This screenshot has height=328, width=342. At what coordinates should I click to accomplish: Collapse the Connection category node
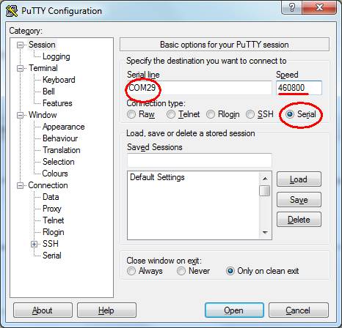[x=20, y=185]
